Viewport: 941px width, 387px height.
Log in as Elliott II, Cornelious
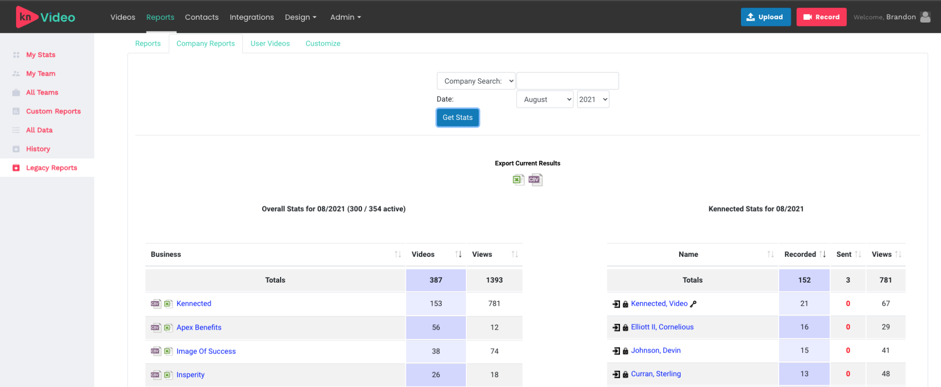pyautogui.click(x=616, y=327)
